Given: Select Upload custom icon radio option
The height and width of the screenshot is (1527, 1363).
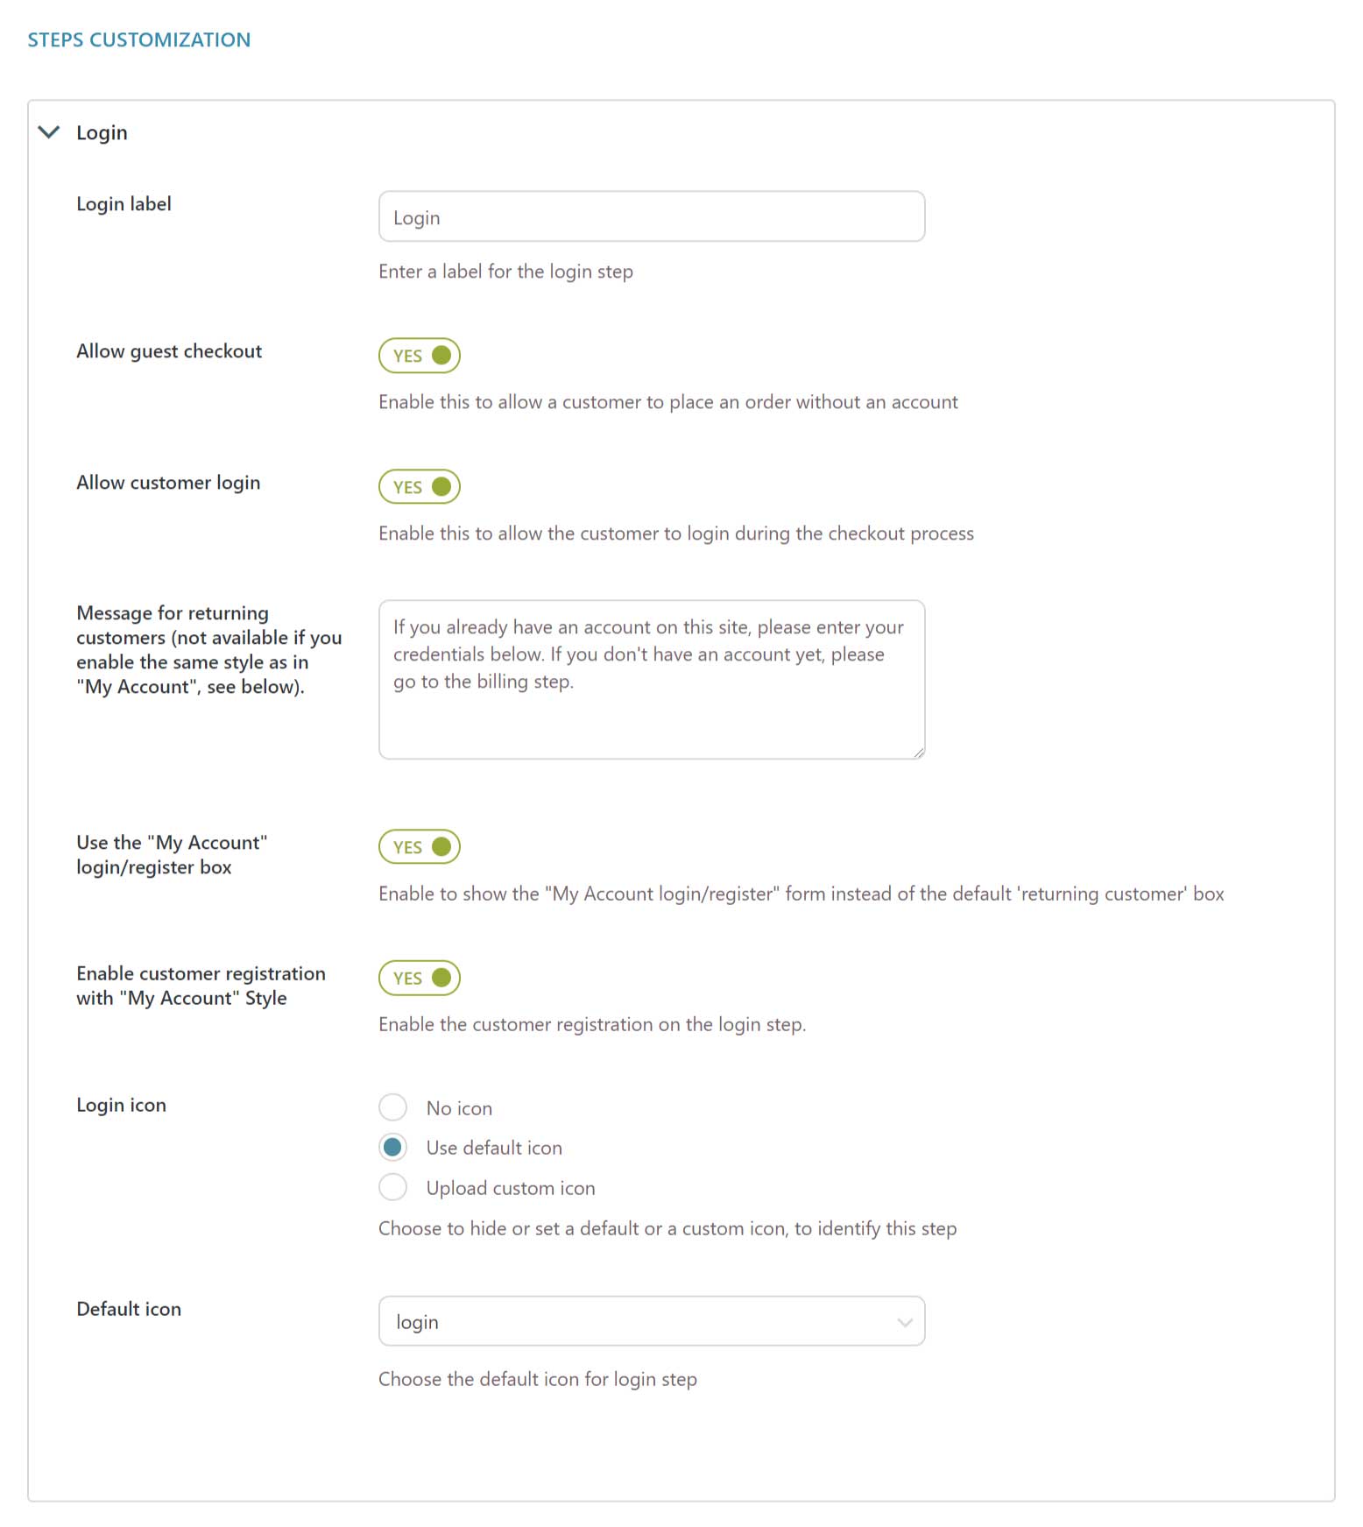Looking at the screenshot, I should [393, 1188].
